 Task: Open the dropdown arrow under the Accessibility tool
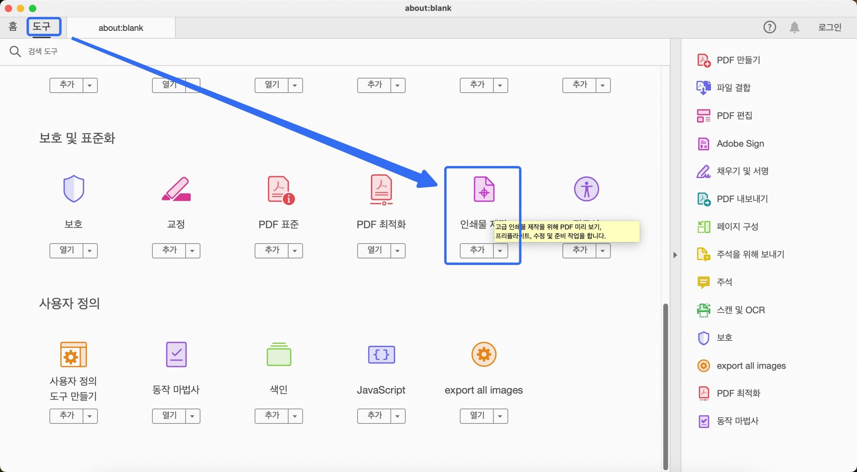603,251
